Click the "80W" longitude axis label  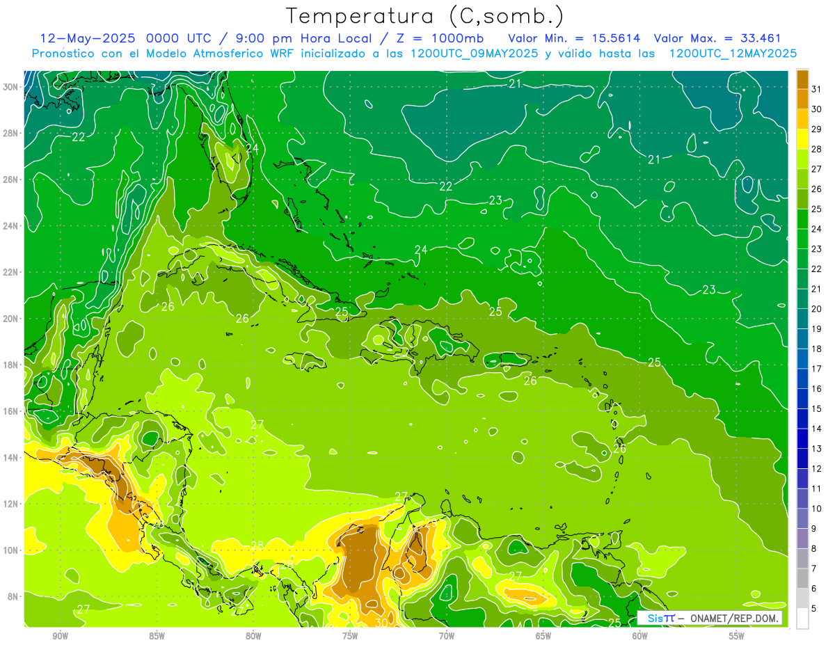(x=253, y=636)
